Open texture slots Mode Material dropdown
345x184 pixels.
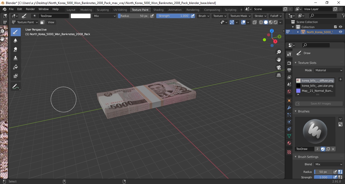click(329, 70)
